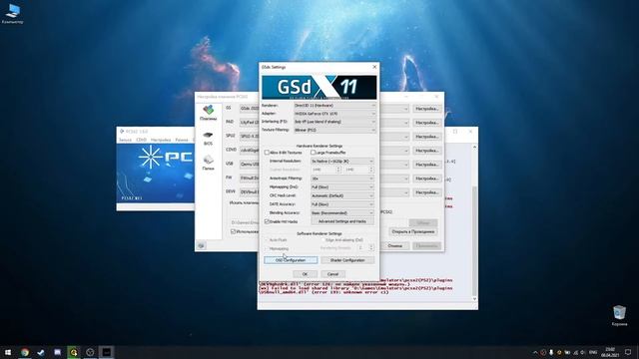Click OSD Configuration button
Image resolution: width=639 pixels, height=359 pixels.
[291, 260]
